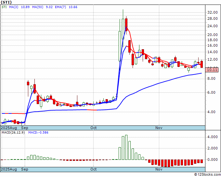Click the MA(50) value 9.02
Viewport: 221px width, 177px height.
point(49,7)
